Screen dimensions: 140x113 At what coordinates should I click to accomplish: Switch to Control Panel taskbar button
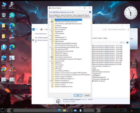(x=75, y=110)
